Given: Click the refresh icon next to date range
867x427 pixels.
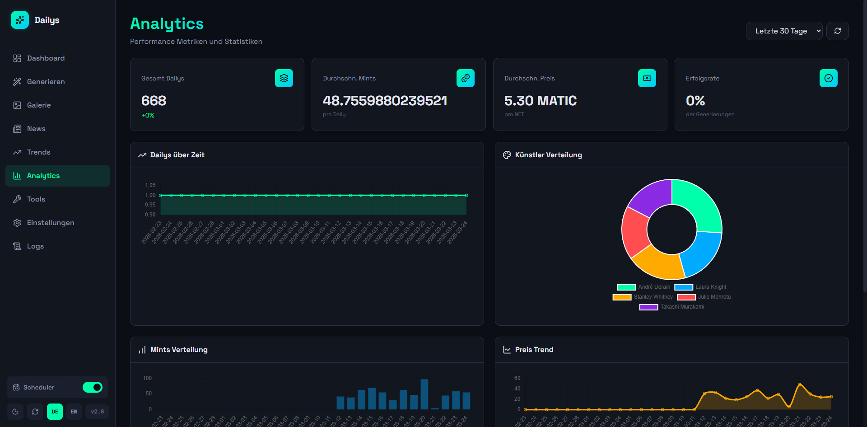Looking at the screenshot, I should [x=837, y=31].
